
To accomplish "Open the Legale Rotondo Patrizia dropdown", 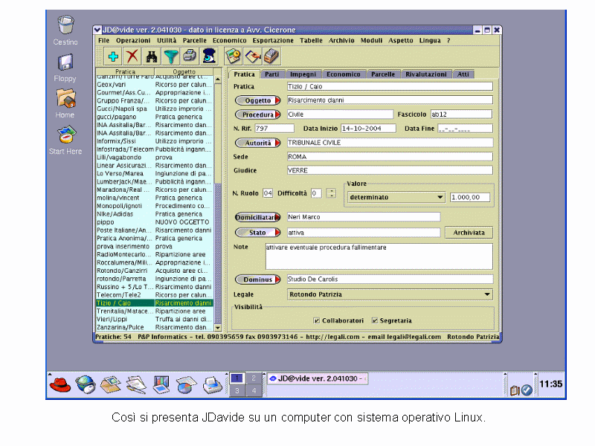I will click(390, 294).
